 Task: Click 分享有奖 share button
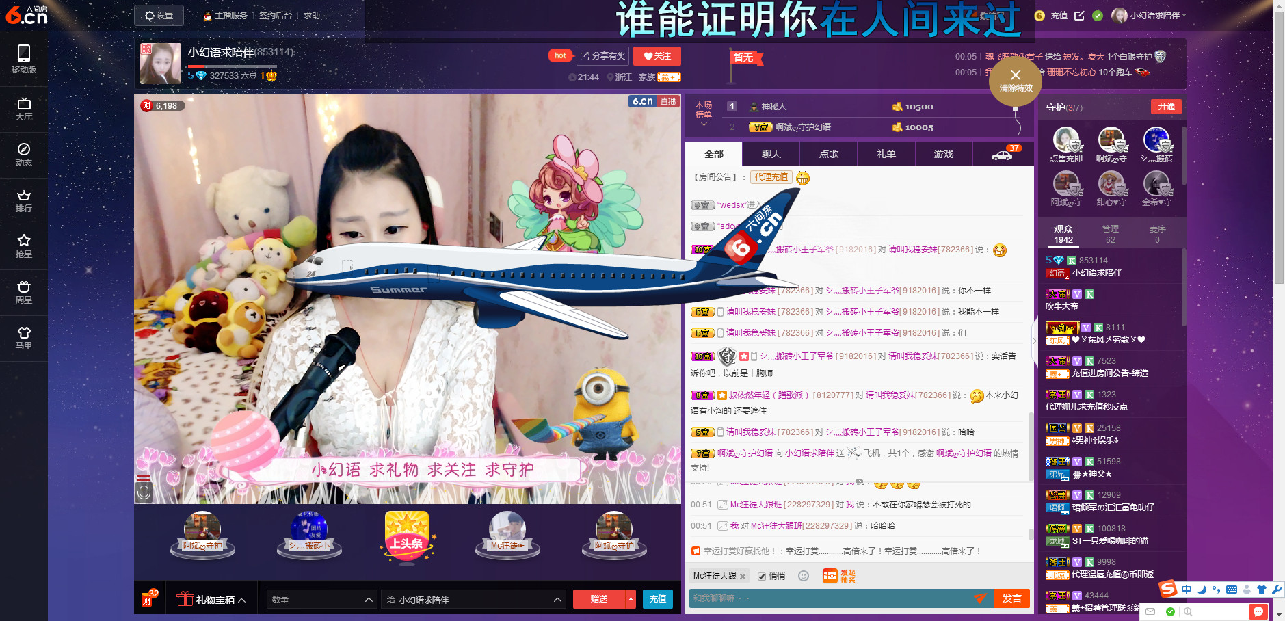[x=602, y=56]
